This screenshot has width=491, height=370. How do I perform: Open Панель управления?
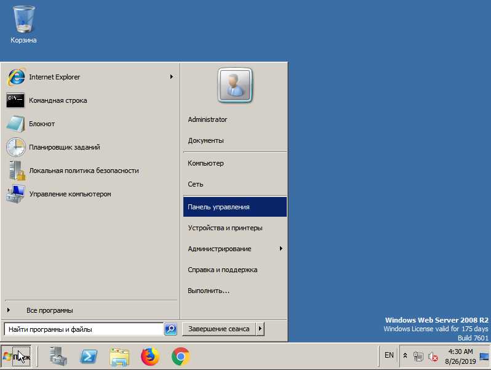point(235,207)
